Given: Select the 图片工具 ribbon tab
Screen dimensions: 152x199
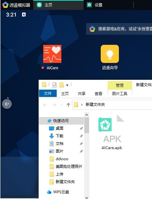Looking at the screenshot, I should click(120, 93).
